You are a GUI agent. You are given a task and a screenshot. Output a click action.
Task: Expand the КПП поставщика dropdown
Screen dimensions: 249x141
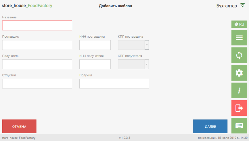pos(147,45)
